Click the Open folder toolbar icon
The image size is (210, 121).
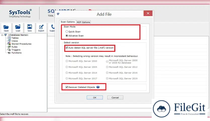click(6, 27)
